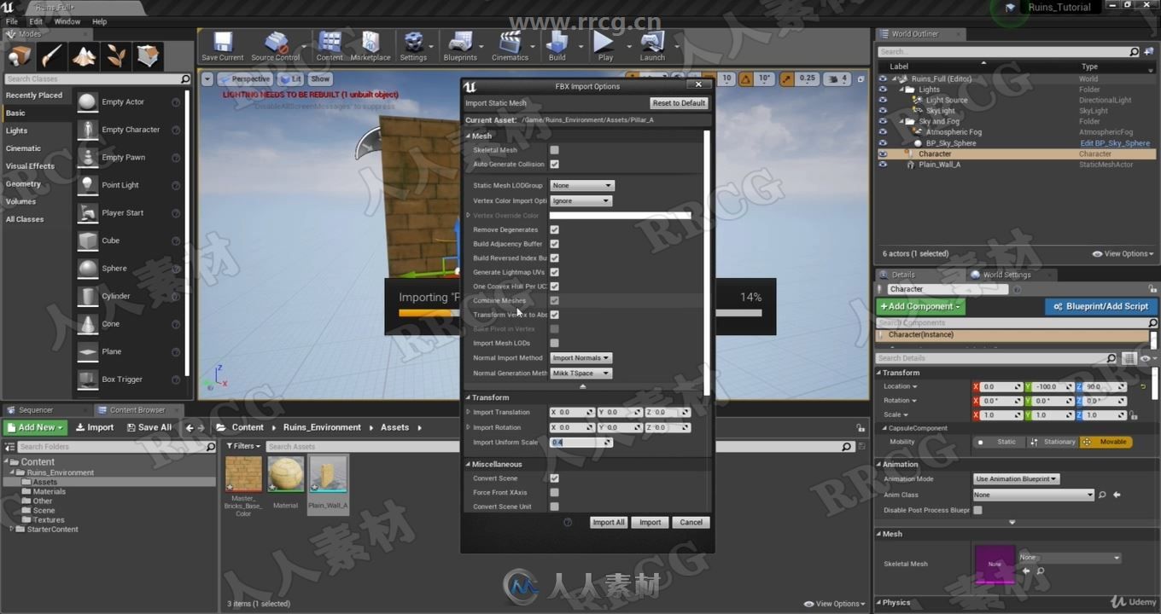Select the Geometry Editing mode icon
This screenshot has width=1161, height=614.
click(x=148, y=56)
